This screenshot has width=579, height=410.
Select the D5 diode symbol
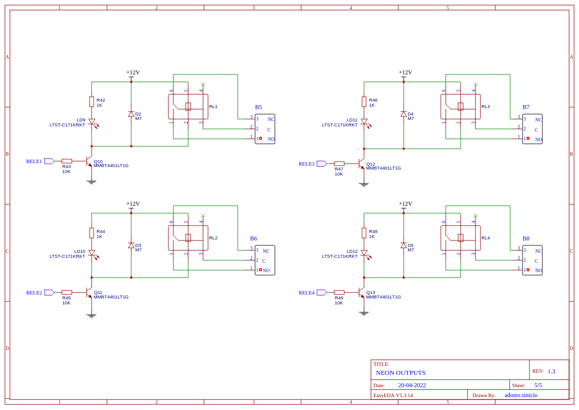tap(404, 245)
